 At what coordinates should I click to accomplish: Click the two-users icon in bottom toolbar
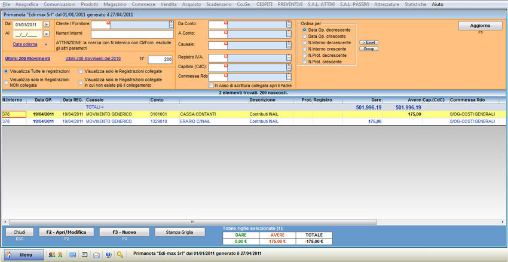52,255
